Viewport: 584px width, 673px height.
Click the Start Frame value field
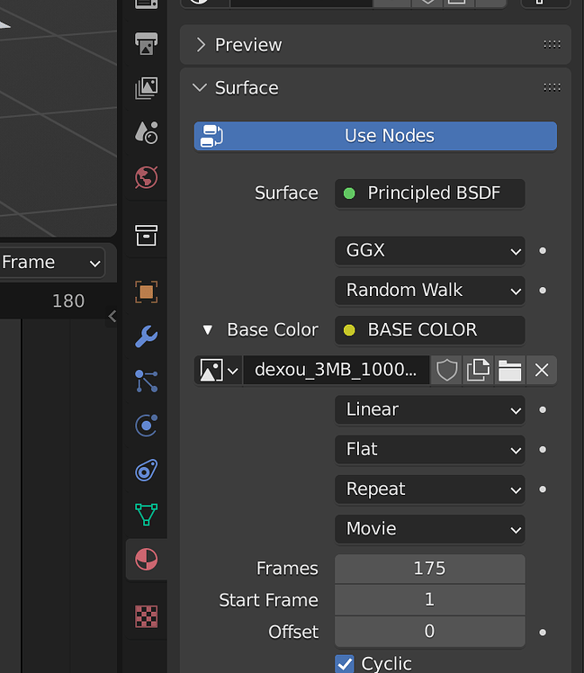(430, 600)
